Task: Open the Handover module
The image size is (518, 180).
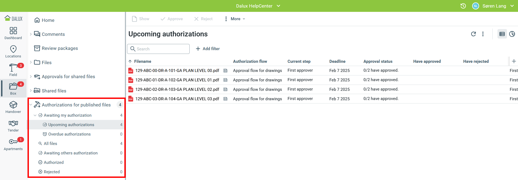Action: click(13, 107)
